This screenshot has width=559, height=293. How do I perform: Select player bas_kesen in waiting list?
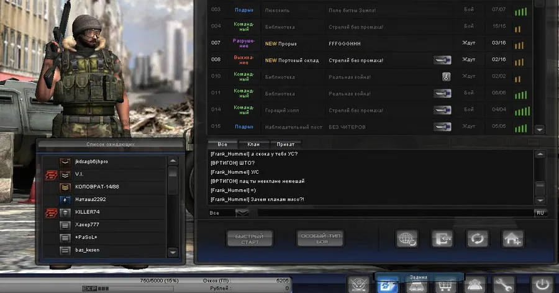tap(104, 250)
